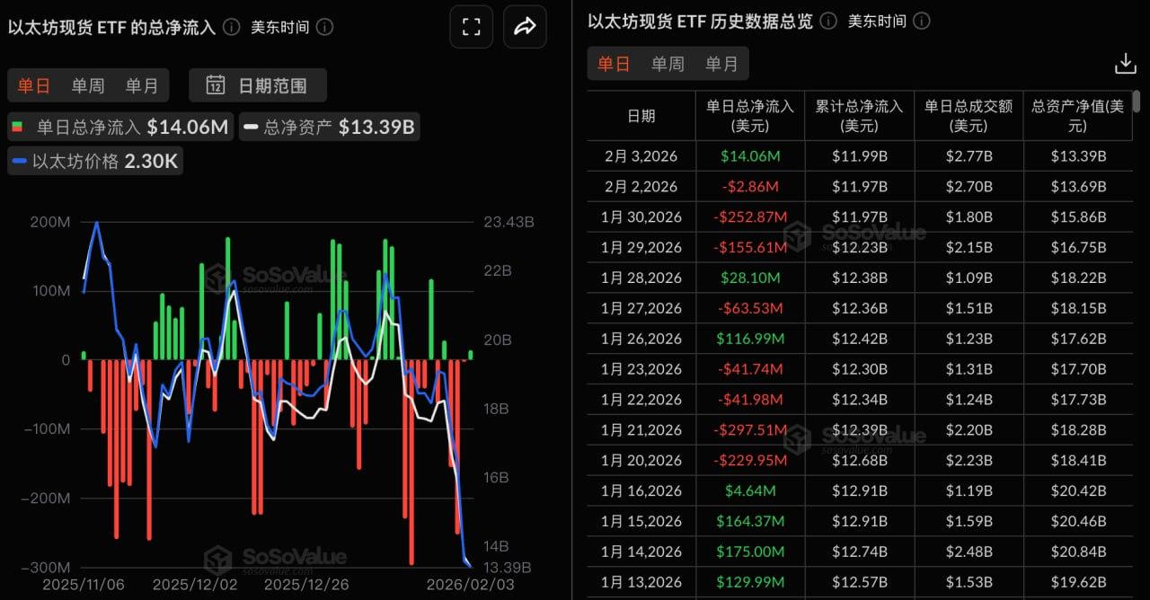Switch chart to 单月 view

(142, 85)
